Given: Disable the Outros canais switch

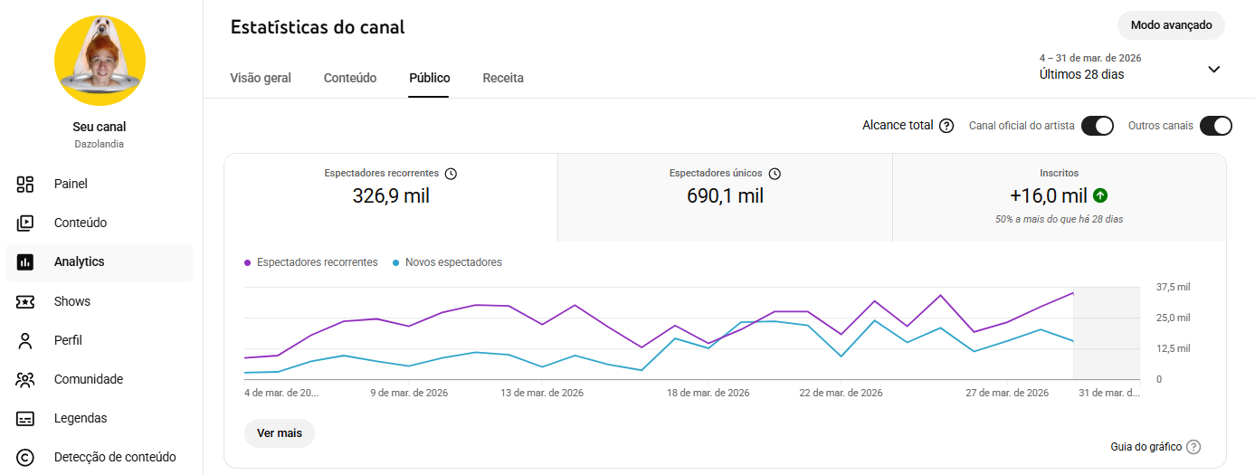Looking at the screenshot, I should pyautogui.click(x=1215, y=126).
